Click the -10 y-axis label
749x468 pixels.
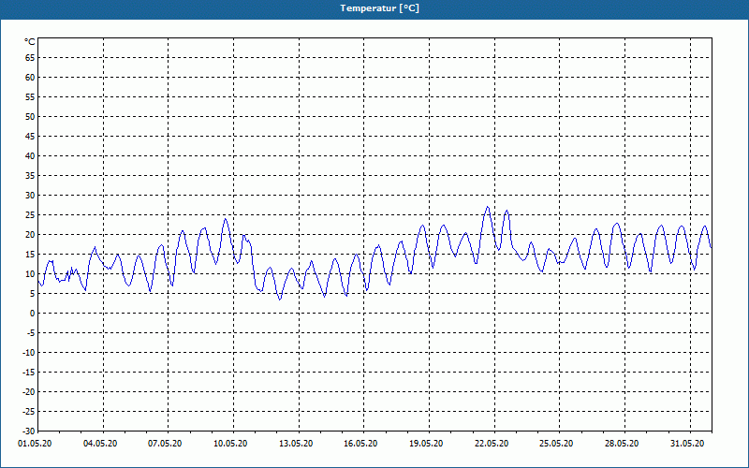[x=29, y=353]
